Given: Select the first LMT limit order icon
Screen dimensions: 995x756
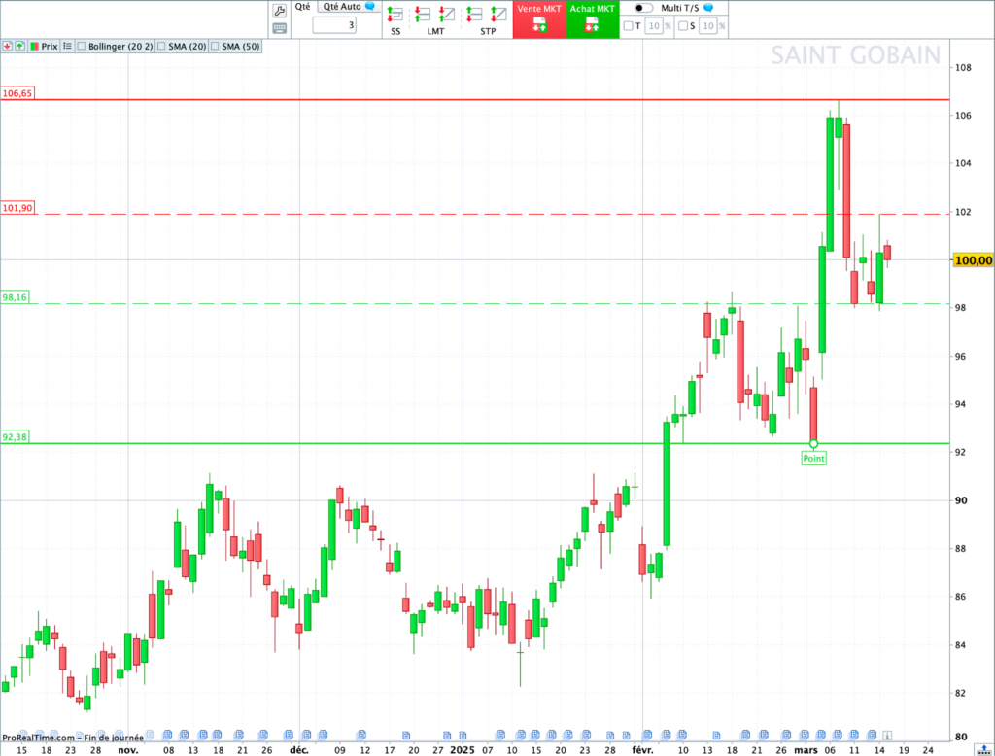Looking at the screenshot, I should click(422, 14).
